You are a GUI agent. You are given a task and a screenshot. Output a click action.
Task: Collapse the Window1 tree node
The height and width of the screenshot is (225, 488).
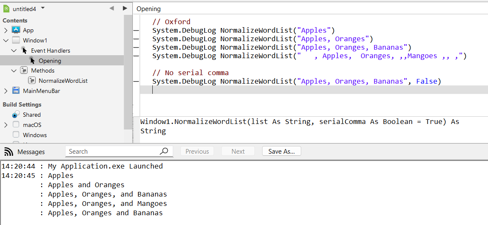tap(6, 40)
